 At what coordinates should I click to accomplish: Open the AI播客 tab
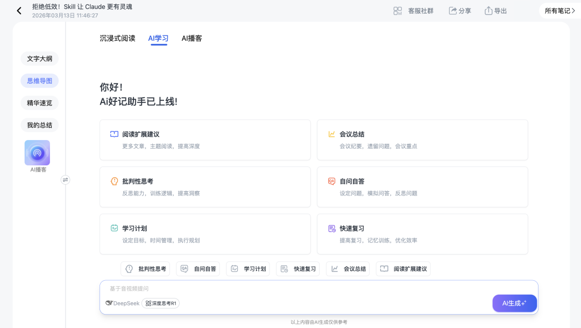[x=192, y=38]
